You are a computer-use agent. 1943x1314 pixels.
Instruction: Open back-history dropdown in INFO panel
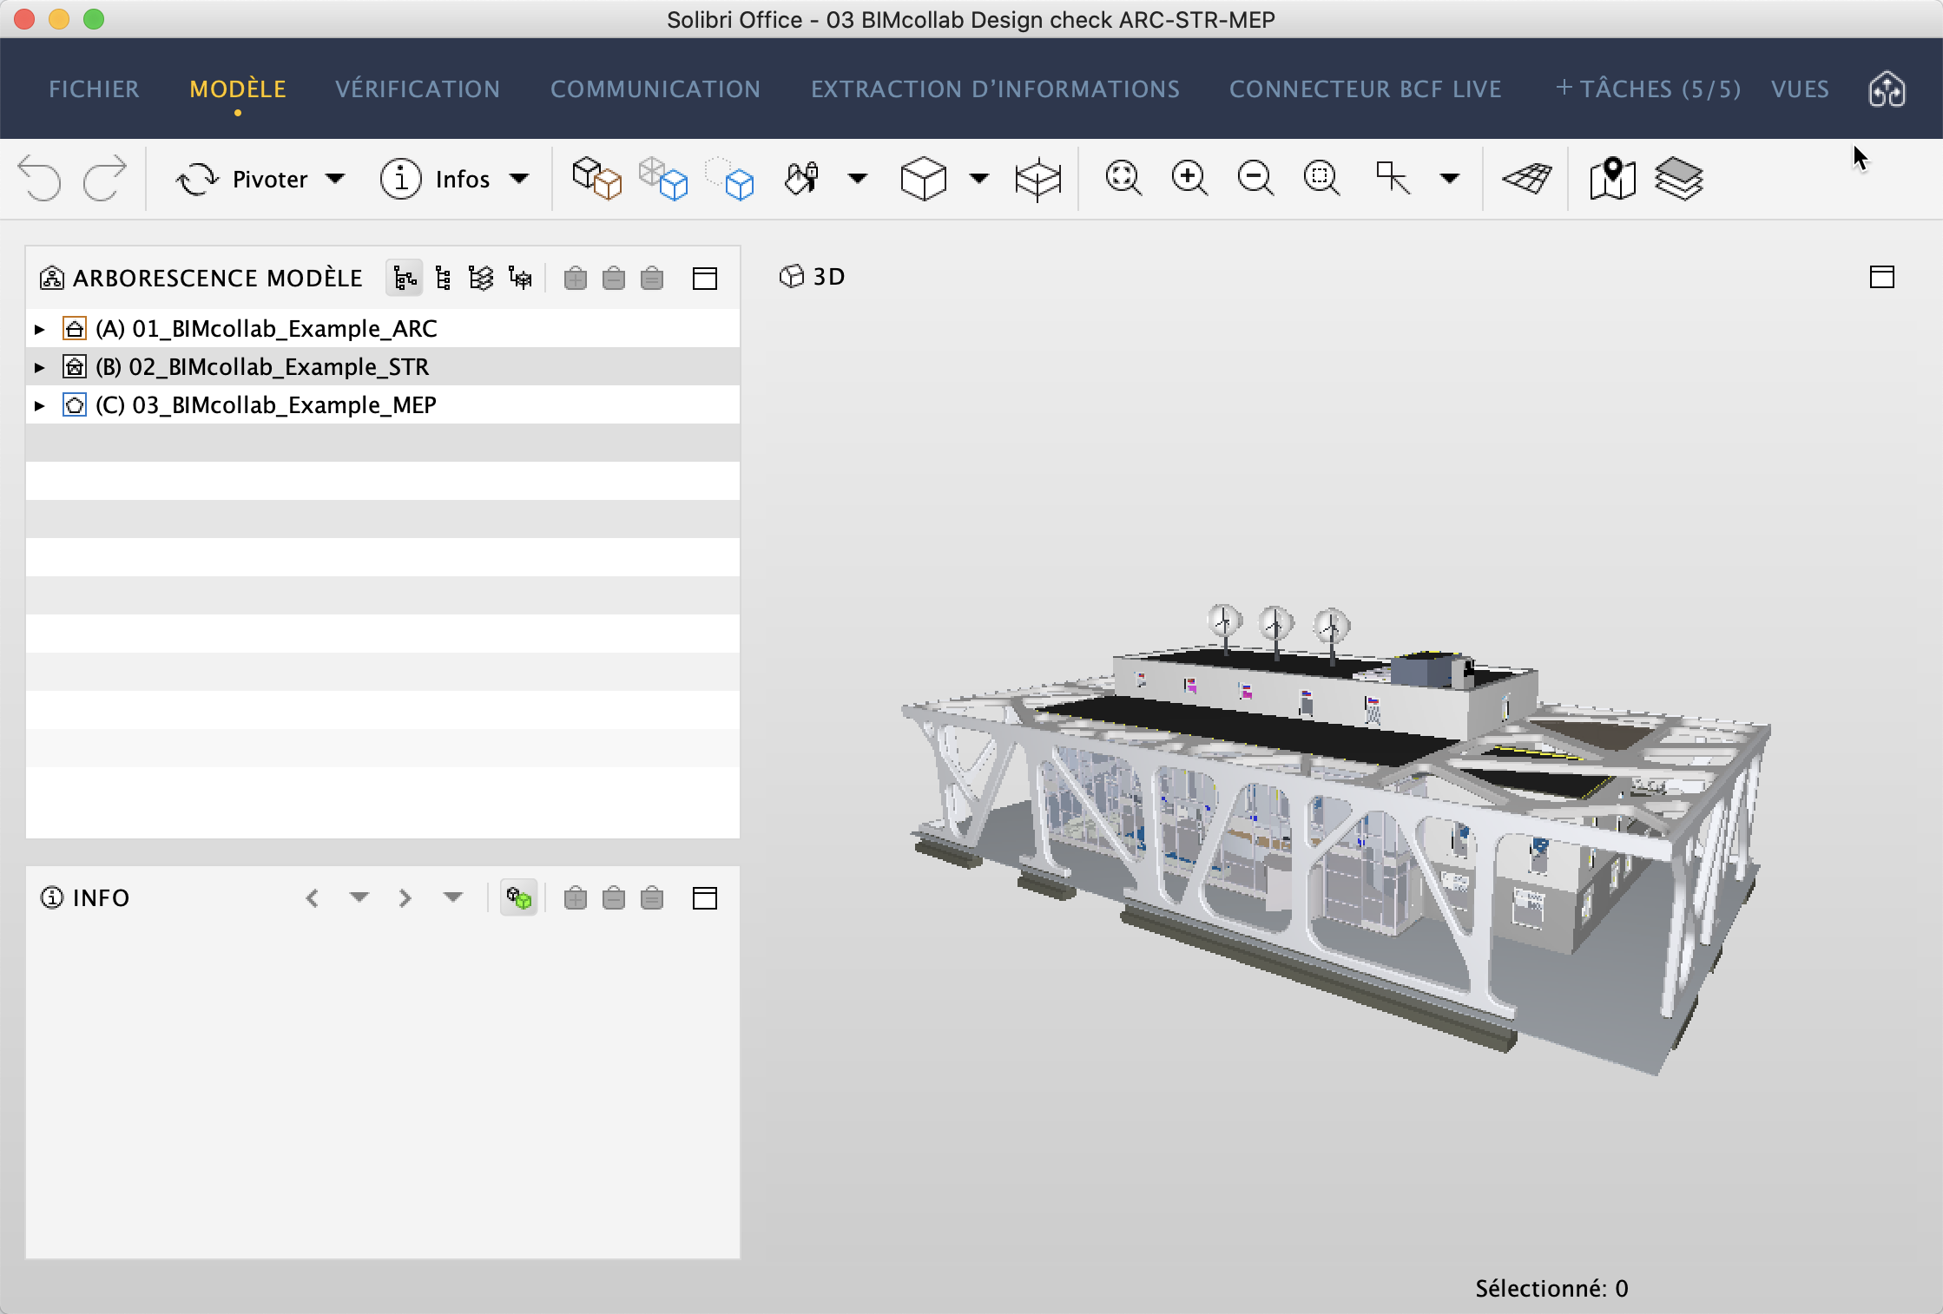point(359,897)
